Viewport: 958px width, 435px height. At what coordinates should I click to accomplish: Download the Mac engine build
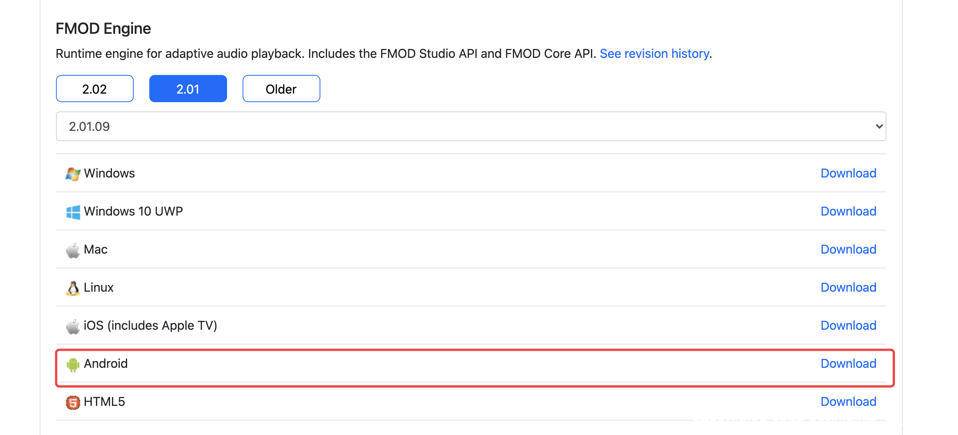tap(848, 249)
